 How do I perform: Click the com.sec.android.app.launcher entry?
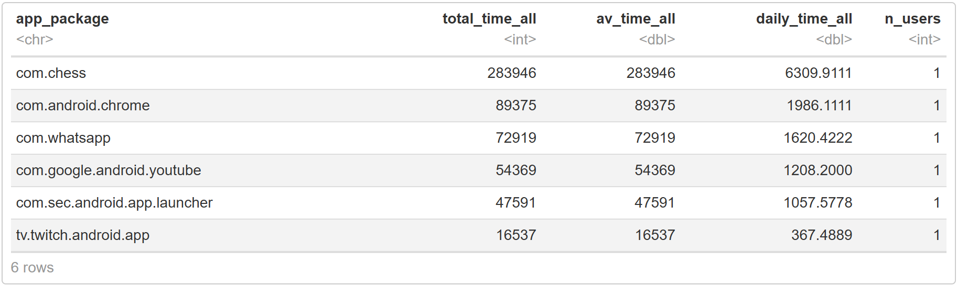click(114, 203)
